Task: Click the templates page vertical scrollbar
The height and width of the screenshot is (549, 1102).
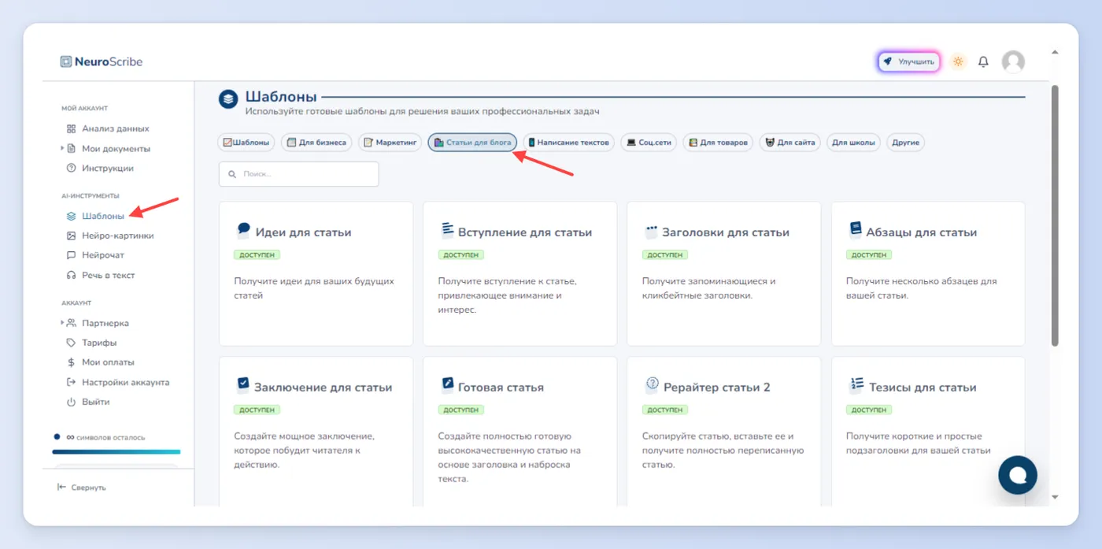Action: point(1055,215)
